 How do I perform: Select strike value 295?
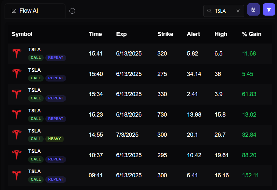tap(162, 155)
